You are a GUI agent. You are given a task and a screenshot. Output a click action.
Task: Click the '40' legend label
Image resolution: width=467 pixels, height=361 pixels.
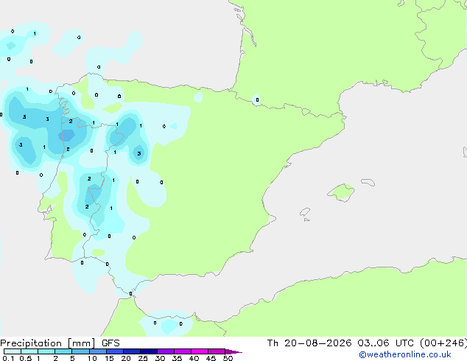coord(194,358)
